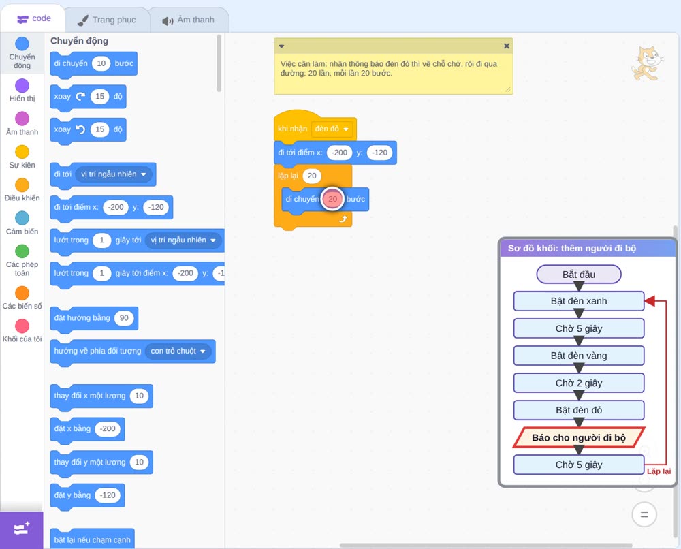Open the Âm thanh block category
681x549 pixels.
(x=22, y=123)
